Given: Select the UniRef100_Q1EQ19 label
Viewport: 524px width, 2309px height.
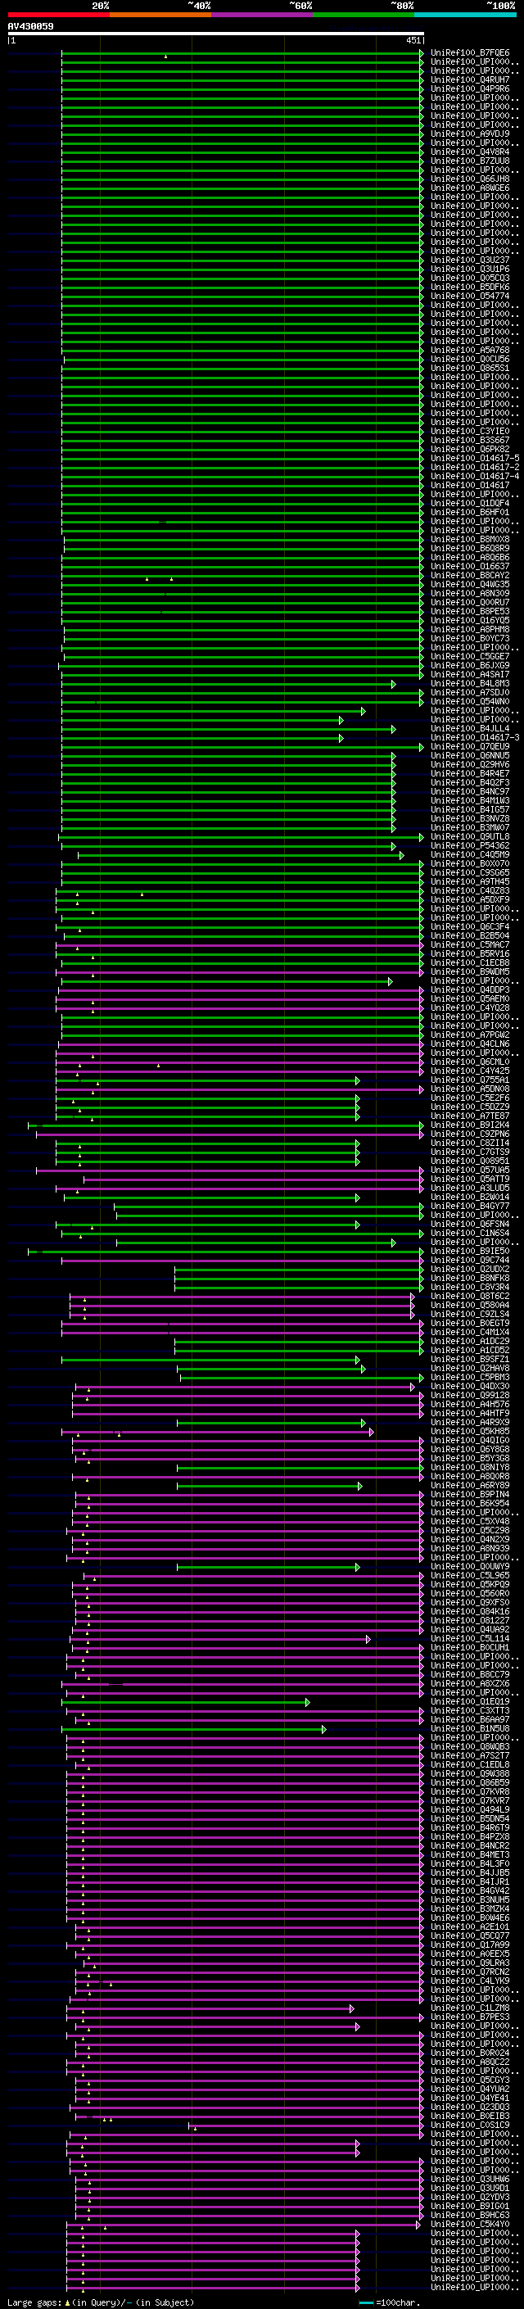Looking at the screenshot, I should (x=470, y=1701).
